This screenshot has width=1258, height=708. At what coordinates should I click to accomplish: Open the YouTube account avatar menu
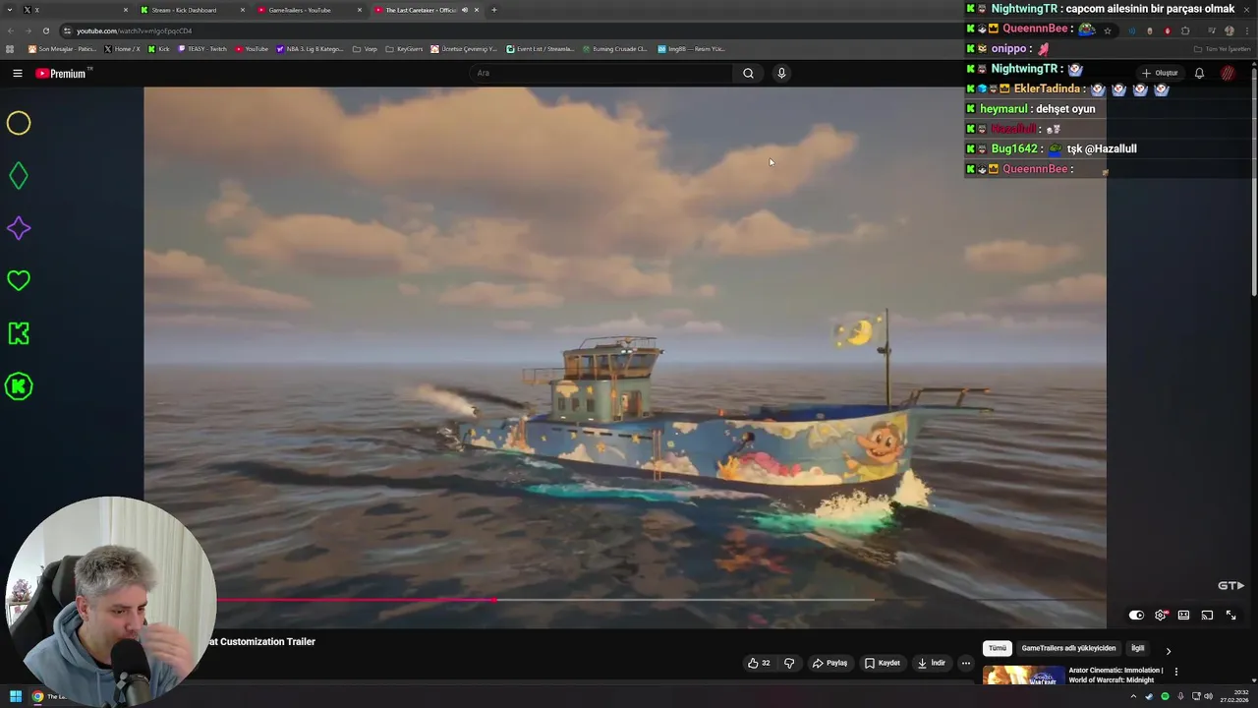pyautogui.click(x=1229, y=73)
